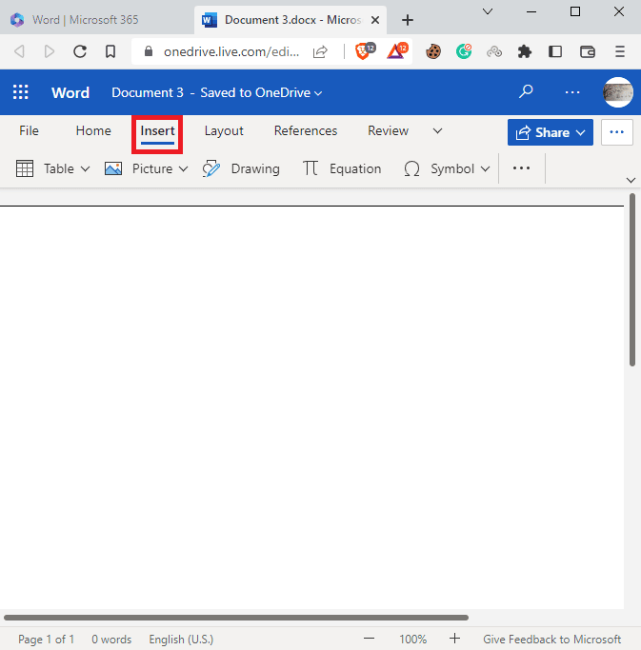Expand the ribbon display options chevron
This screenshot has height=650, width=641.
631,180
